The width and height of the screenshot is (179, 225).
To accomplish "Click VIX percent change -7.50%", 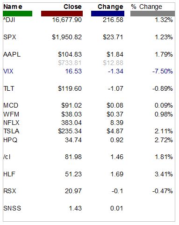I will pos(163,71).
